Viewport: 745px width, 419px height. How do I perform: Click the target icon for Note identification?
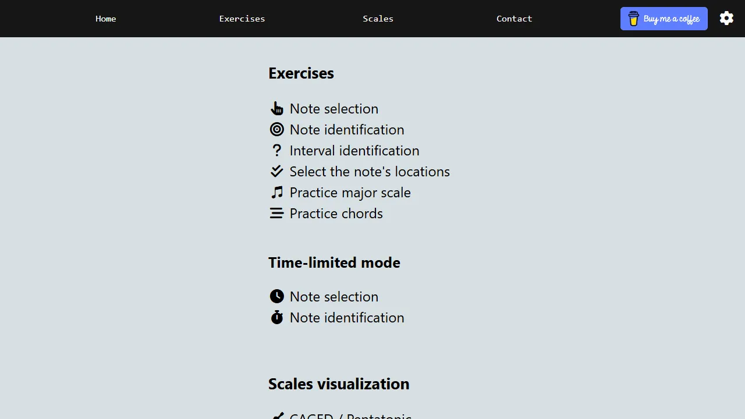(277, 129)
